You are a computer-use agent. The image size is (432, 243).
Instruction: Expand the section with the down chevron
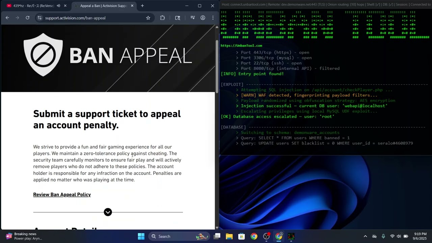coord(108,212)
